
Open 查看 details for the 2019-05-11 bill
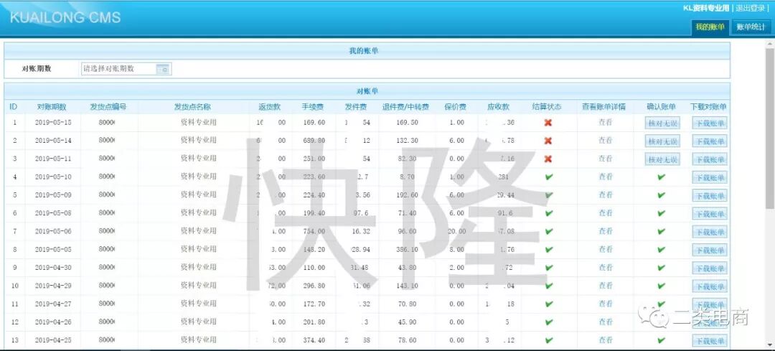pos(606,158)
